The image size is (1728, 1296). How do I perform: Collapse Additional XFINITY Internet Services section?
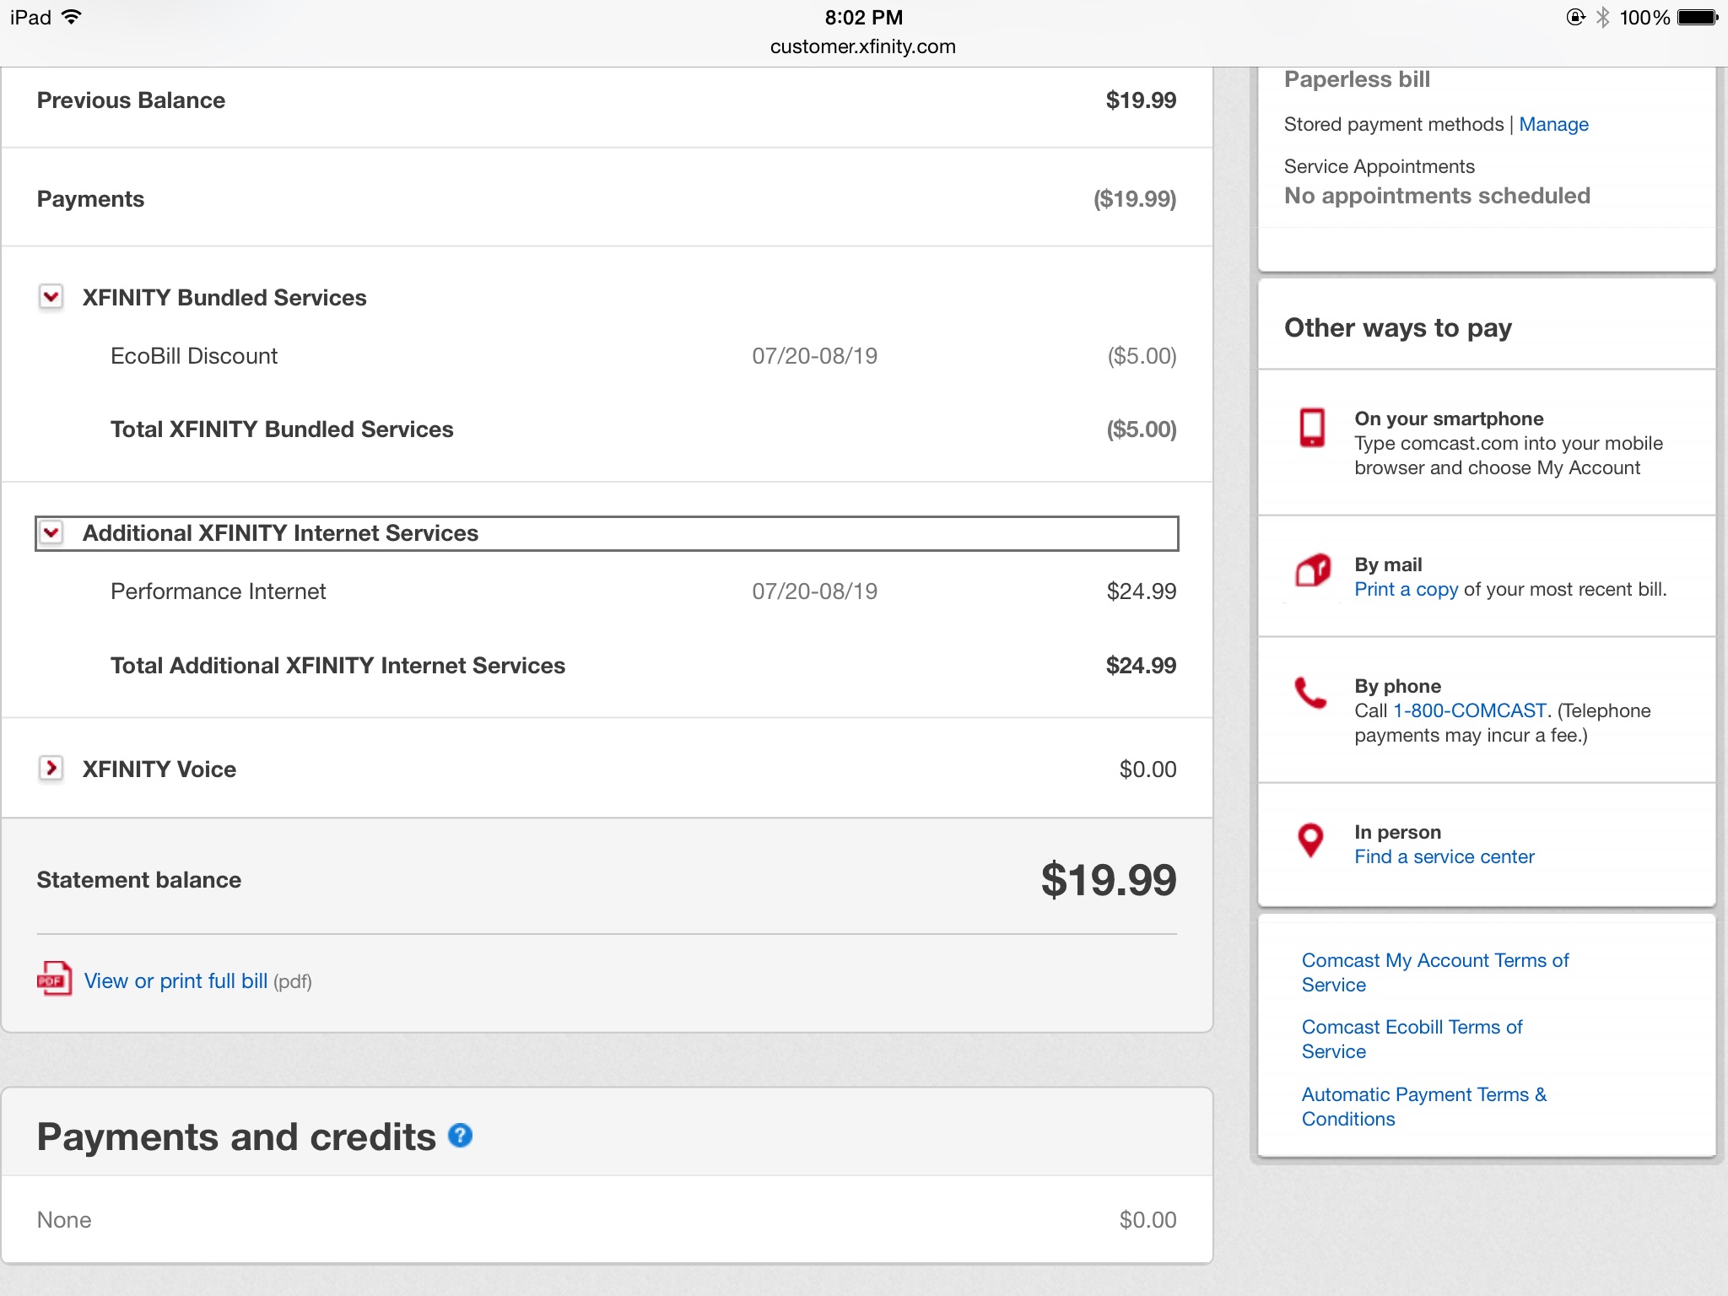(x=51, y=532)
